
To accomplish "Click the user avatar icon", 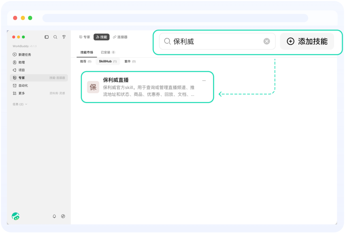I will [16, 216].
